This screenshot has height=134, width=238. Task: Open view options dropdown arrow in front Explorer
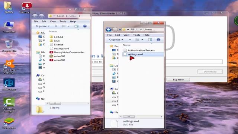click(142, 40)
